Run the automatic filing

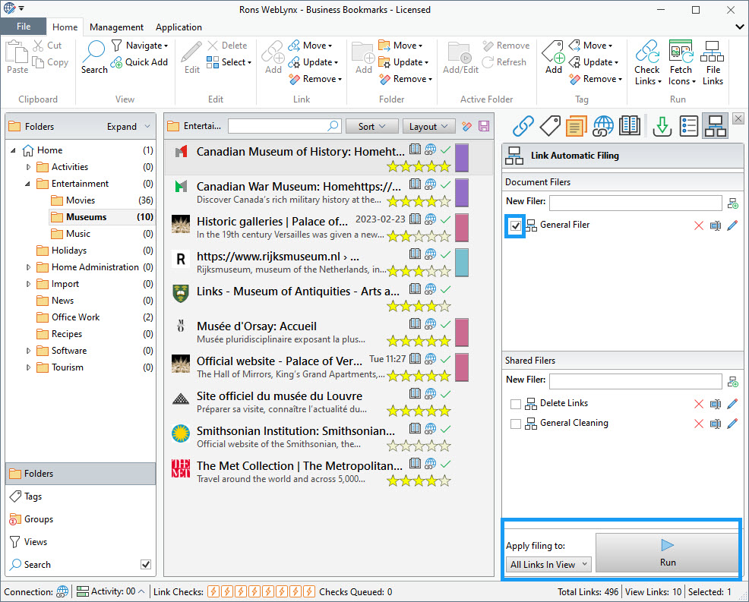[667, 553]
